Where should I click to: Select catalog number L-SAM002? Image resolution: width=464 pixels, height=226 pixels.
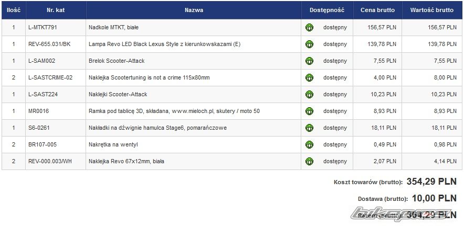coord(41,61)
